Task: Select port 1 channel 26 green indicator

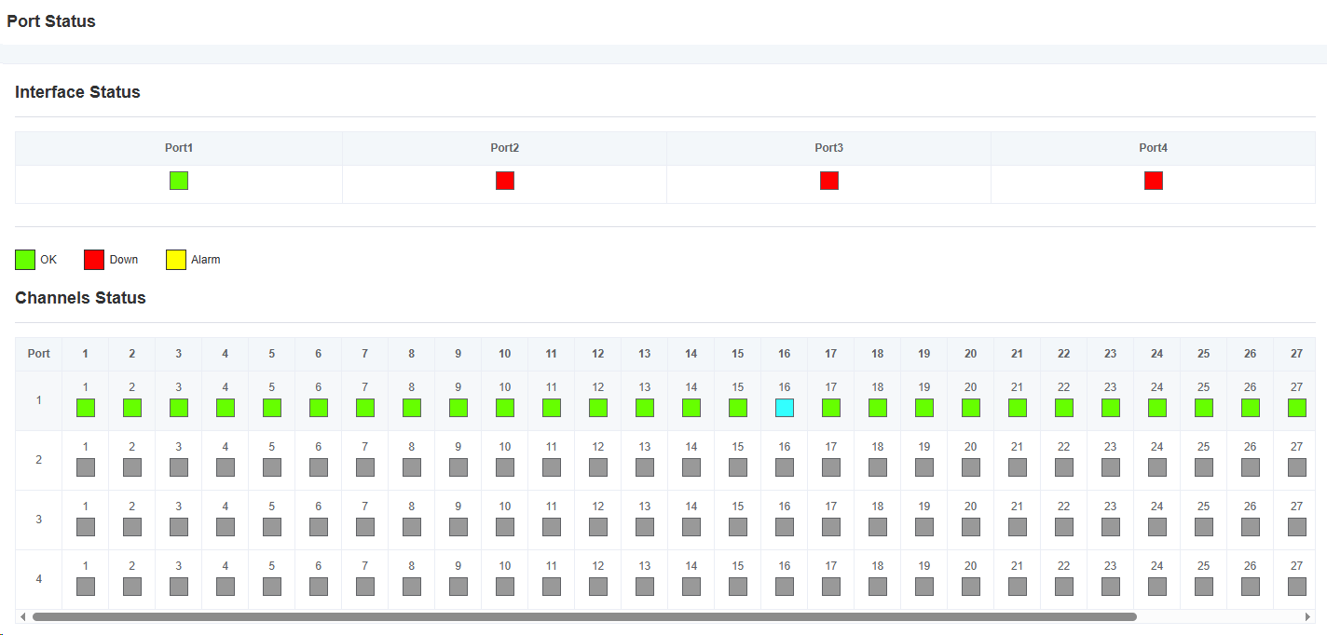Action: click(1251, 408)
